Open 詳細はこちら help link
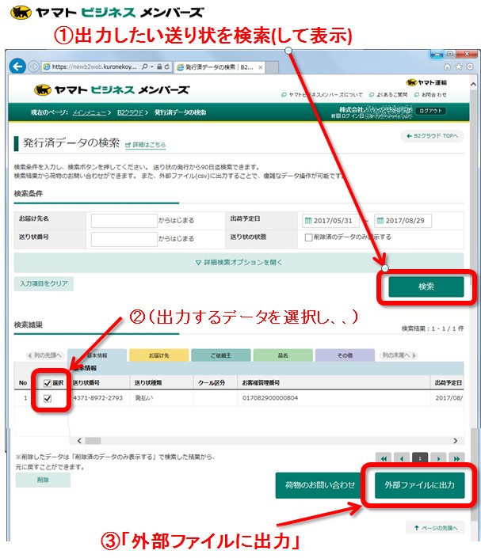 point(145,145)
